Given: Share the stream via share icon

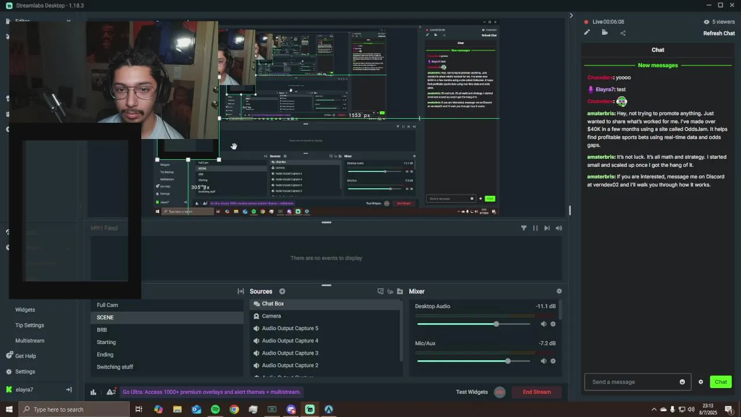Looking at the screenshot, I should [623, 32].
